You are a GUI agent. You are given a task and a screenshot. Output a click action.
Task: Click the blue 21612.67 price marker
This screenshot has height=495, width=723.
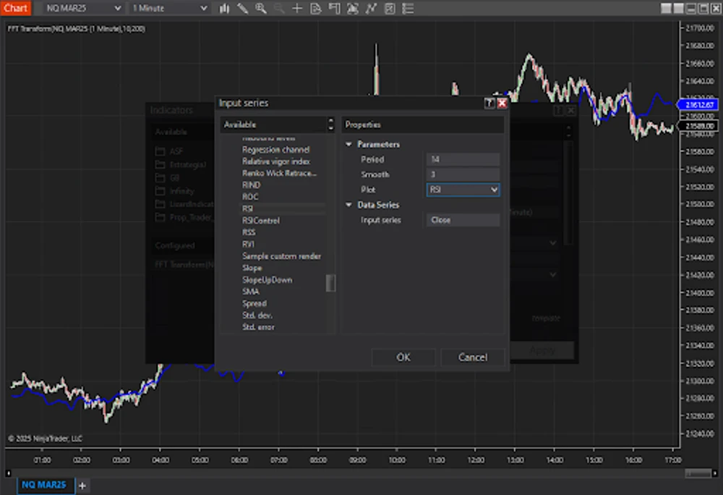coord(698,105)
